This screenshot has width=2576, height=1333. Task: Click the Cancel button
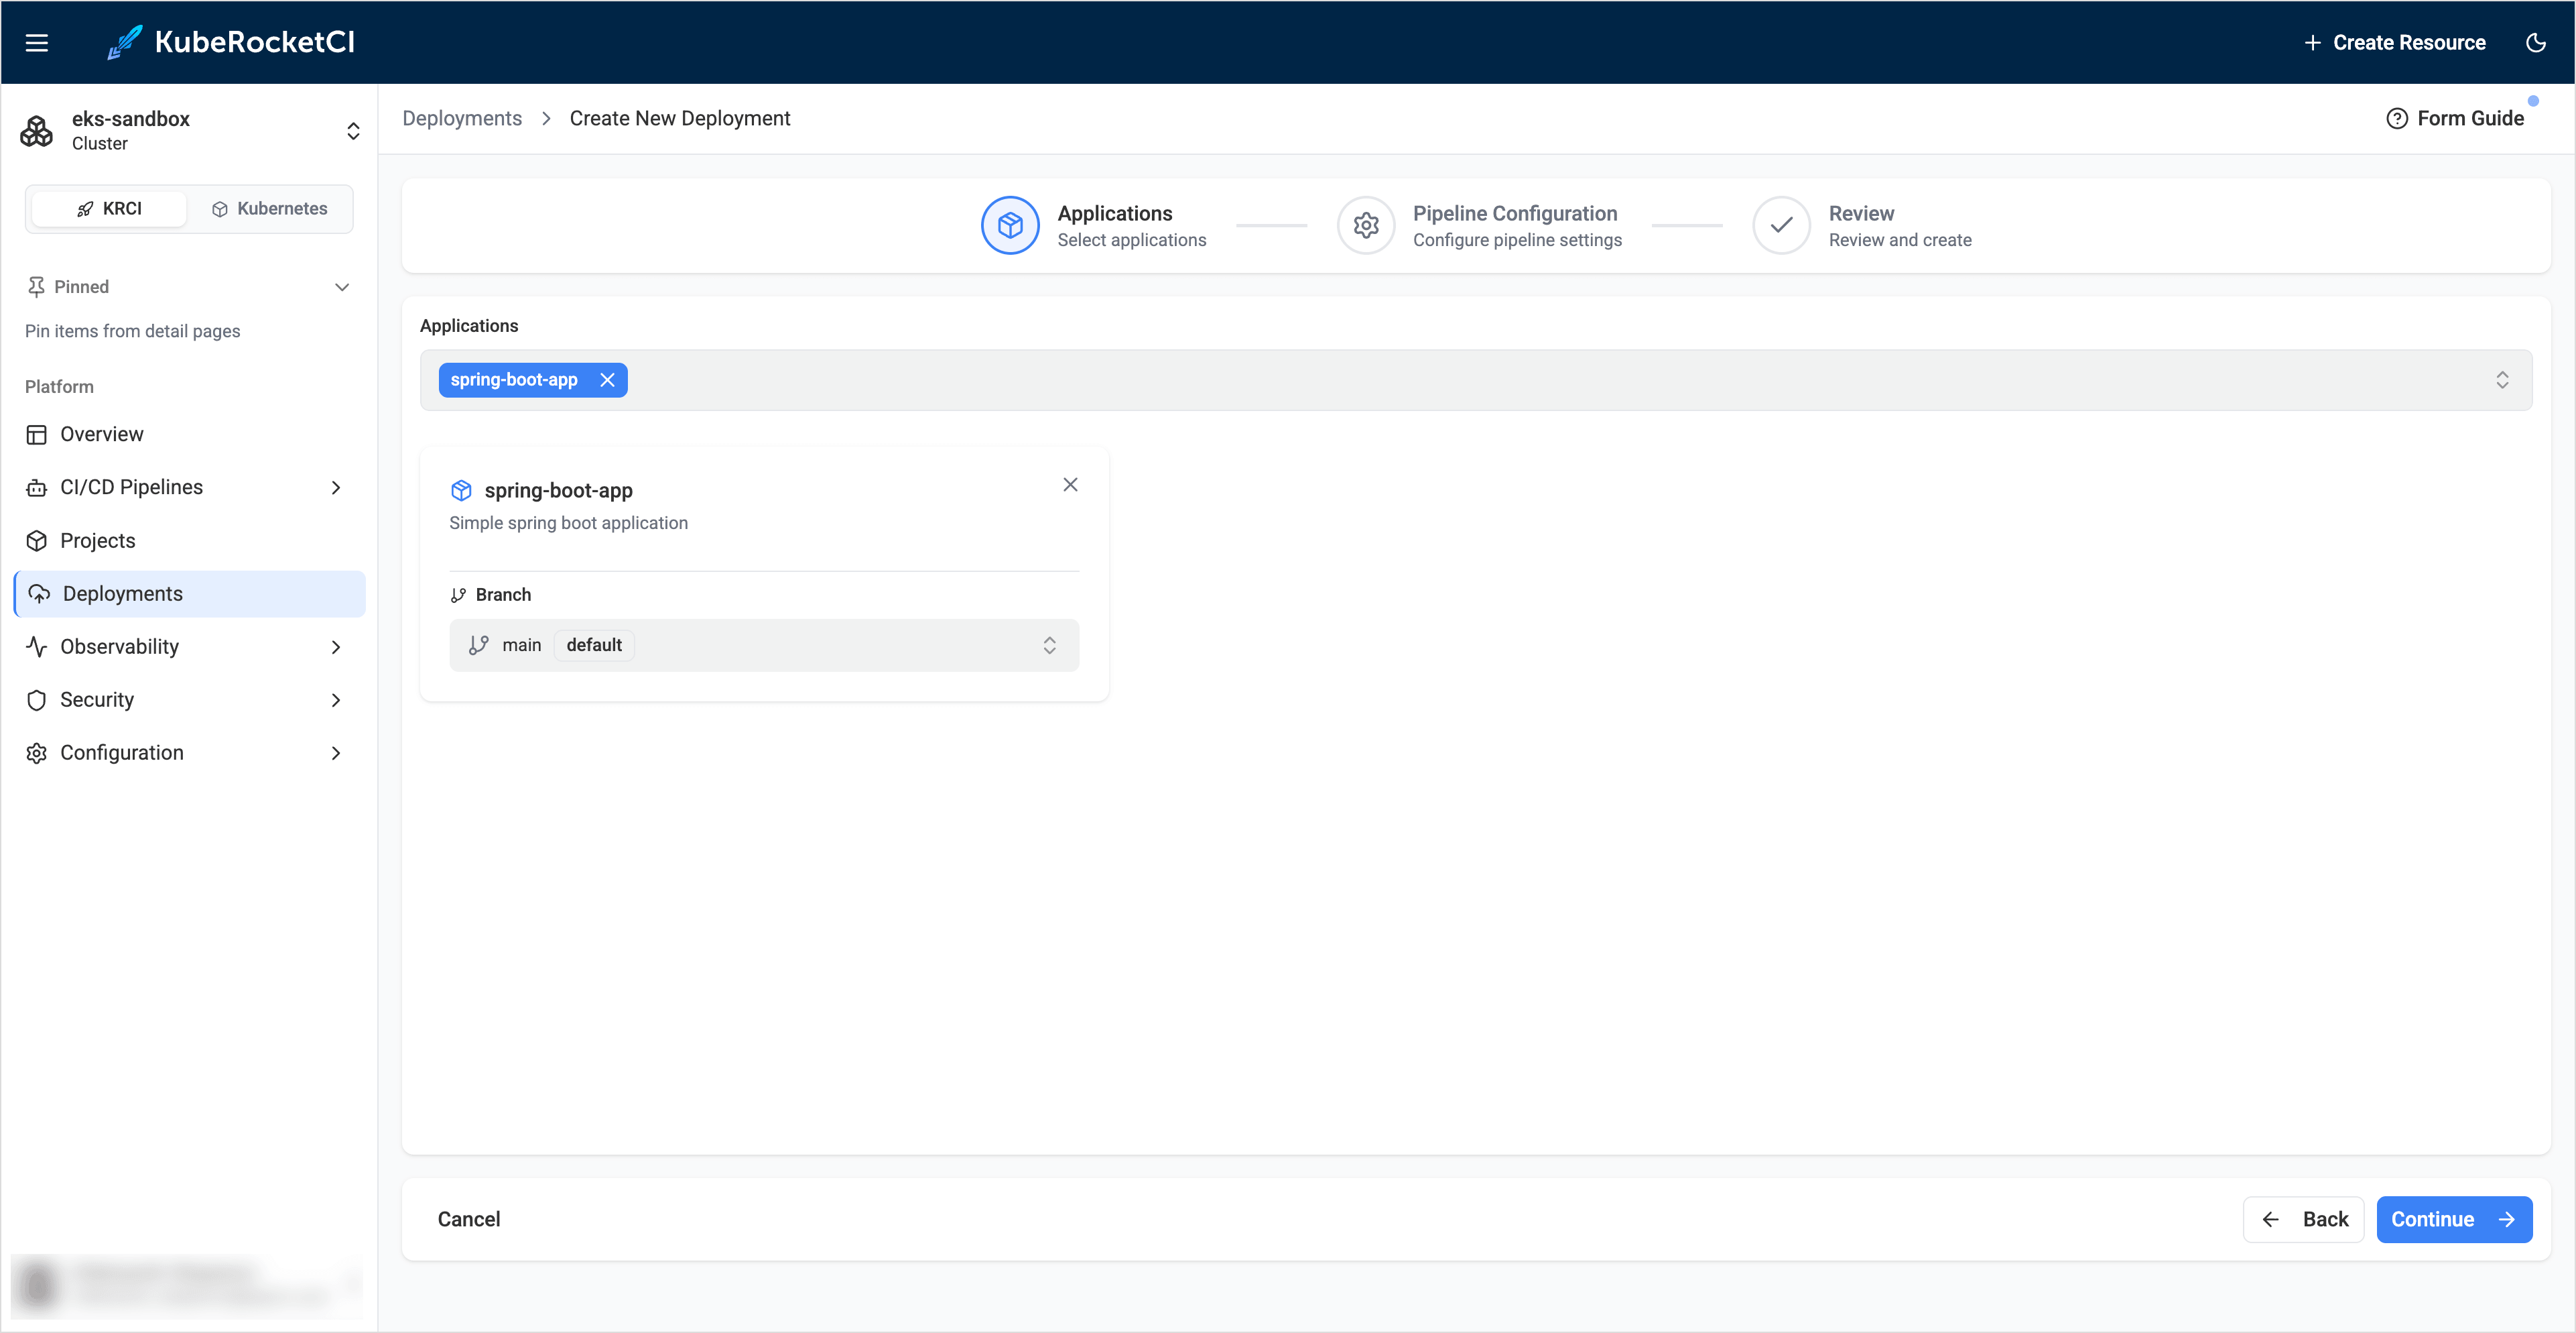(x=469, y=1219)
